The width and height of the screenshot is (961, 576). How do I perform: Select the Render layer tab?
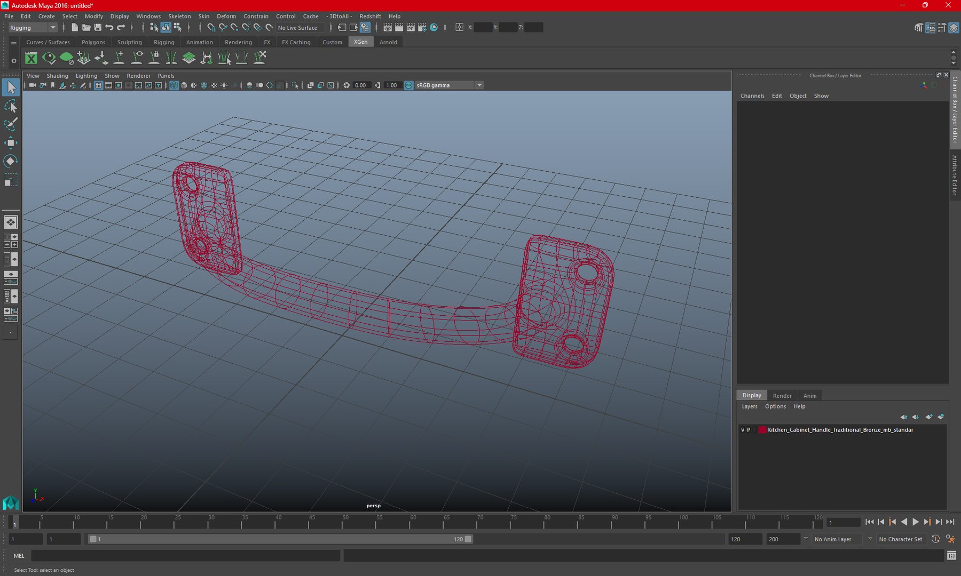782,396
